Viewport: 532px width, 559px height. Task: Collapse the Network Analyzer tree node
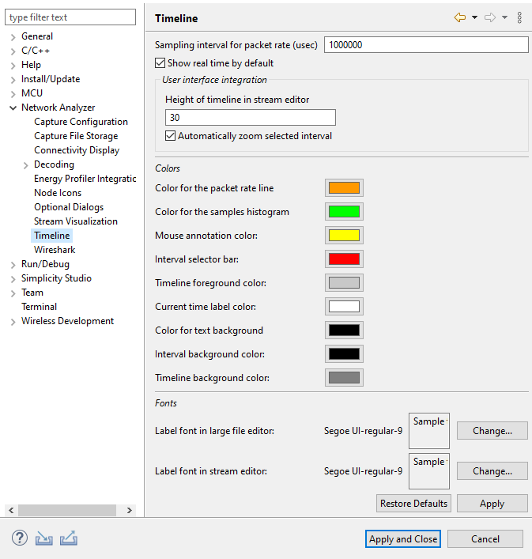[13, 108]
